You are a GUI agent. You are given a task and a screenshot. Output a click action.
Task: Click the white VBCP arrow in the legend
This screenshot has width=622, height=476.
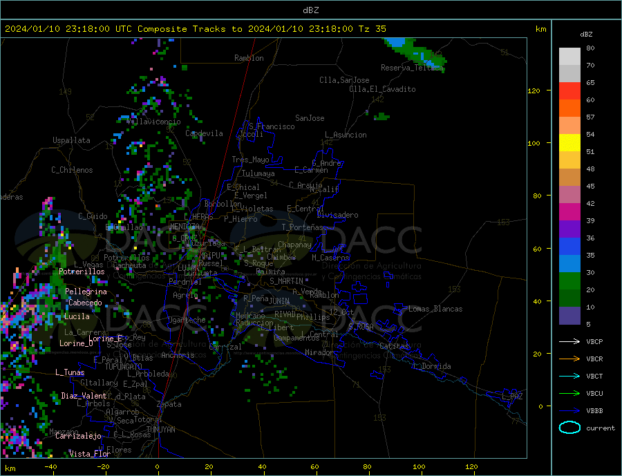(x=569, y=341)
